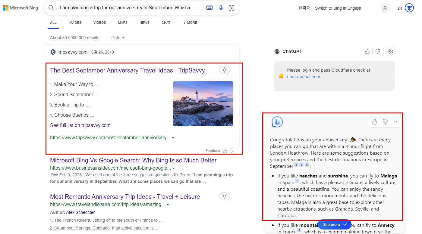Switch to the CHAT tab
The width and height of the screenshot is (422, 234).
click(166, 23)
